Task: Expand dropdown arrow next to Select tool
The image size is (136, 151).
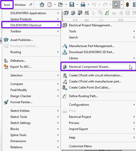Action: [x=122, y=5]
